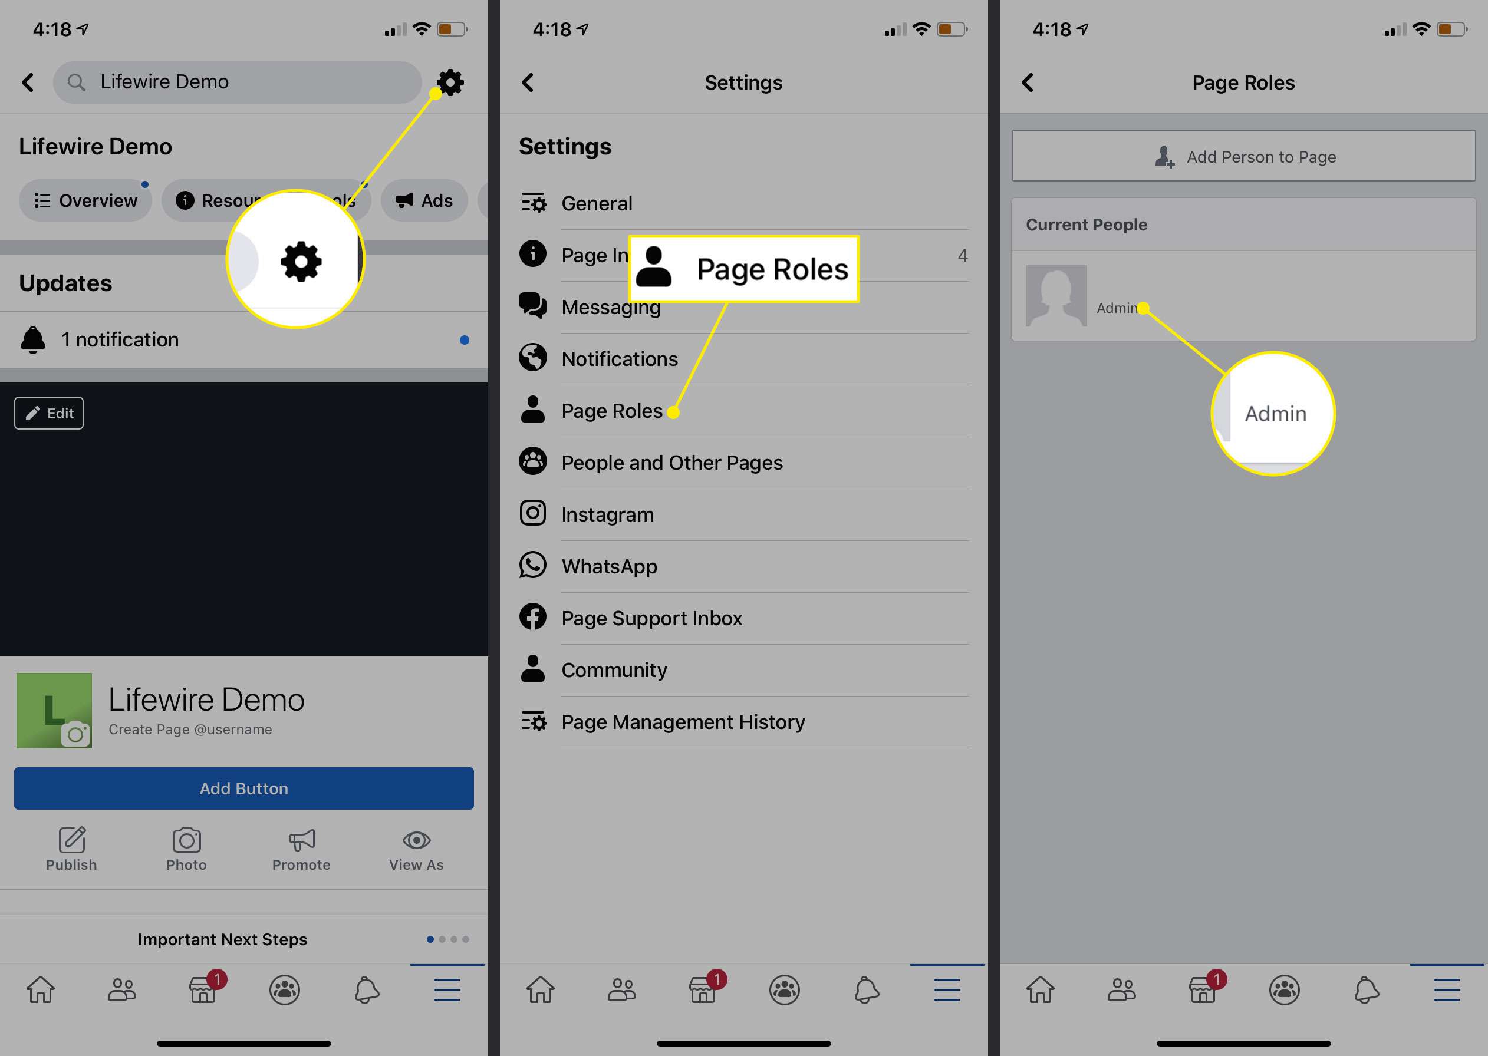Select the Page Roles menu item
Image resolution: width=1488 pixels, height=1056 pixels.
pyautogui.click(x=613, y=410)
